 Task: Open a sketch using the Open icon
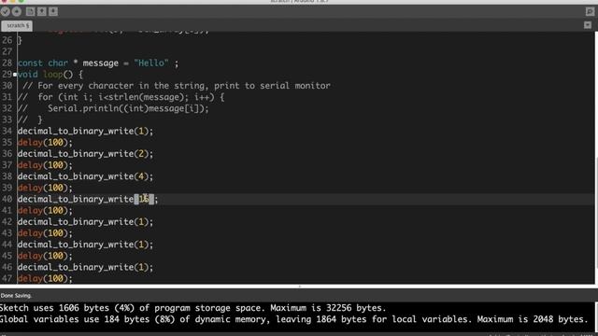[41, 11]
